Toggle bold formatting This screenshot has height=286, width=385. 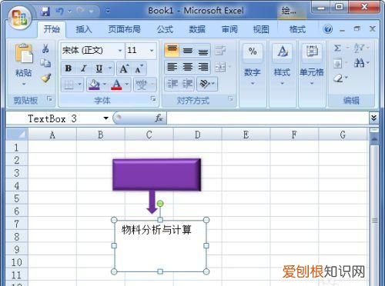(69, 68)
